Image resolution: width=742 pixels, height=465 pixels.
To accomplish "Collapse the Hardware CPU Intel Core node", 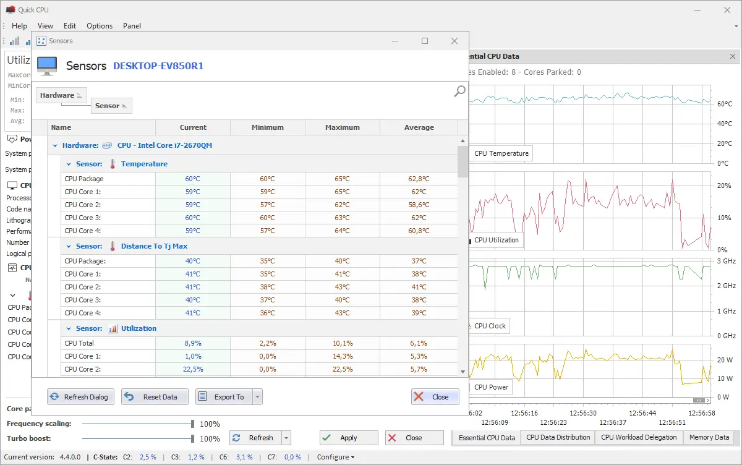I will click(x=55, y=145).
